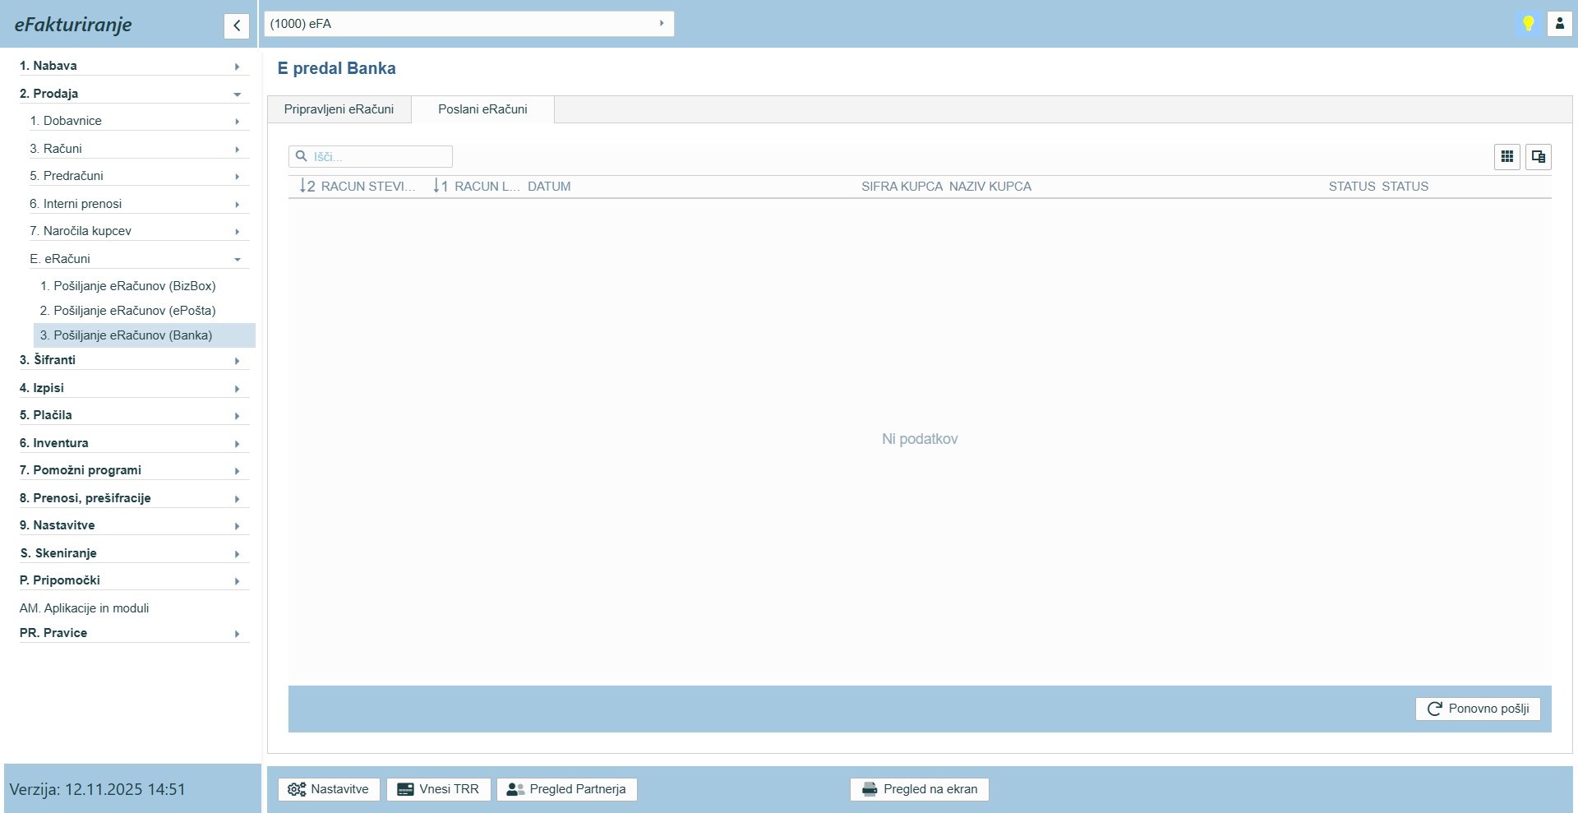Open the (1000) eFA company dropdown

[x=468, y=24]
